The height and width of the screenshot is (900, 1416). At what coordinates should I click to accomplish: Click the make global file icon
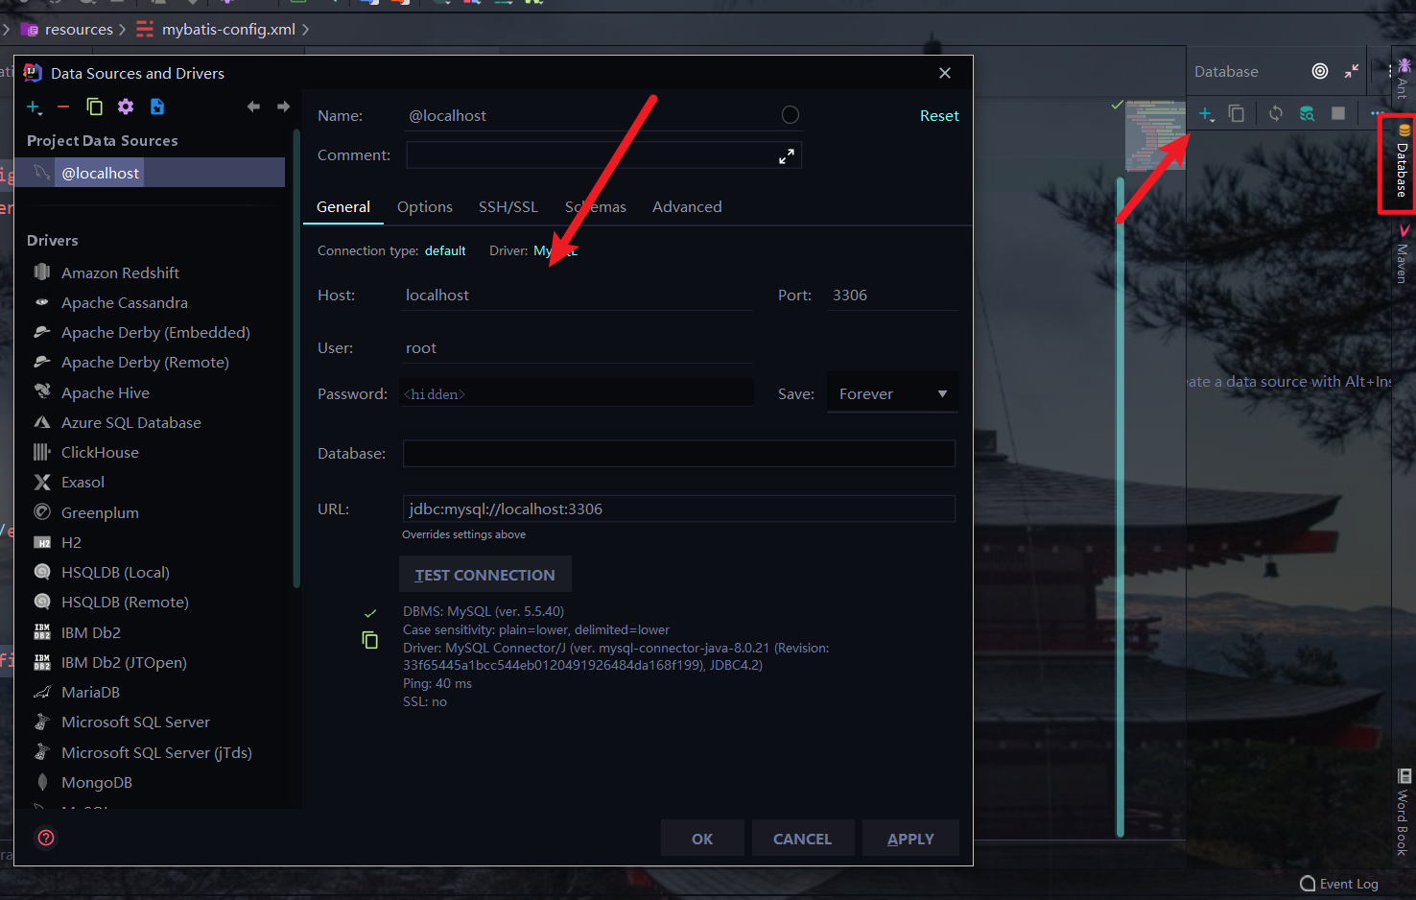(x=157, y=107)
